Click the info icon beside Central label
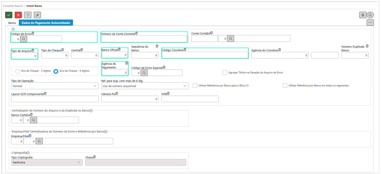Viewport: 381px width, 174px height. [81, 50]
